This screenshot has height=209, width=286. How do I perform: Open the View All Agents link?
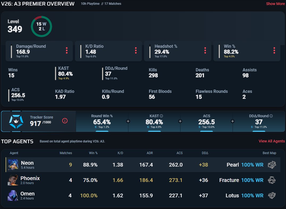[272, 141]
